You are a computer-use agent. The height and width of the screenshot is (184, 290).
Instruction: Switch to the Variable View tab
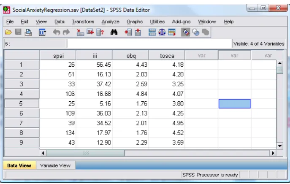(x=55, y=165)
